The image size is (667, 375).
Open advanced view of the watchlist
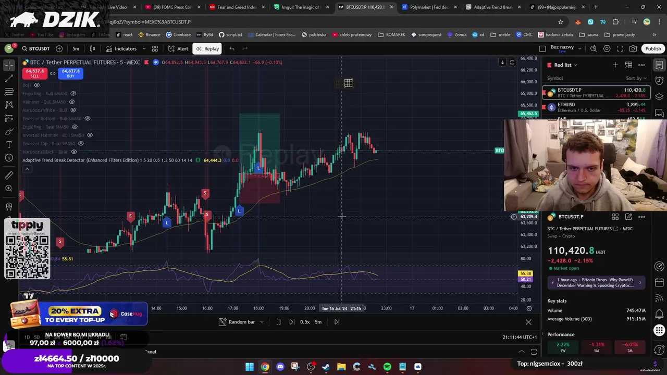tap(628, 65)
